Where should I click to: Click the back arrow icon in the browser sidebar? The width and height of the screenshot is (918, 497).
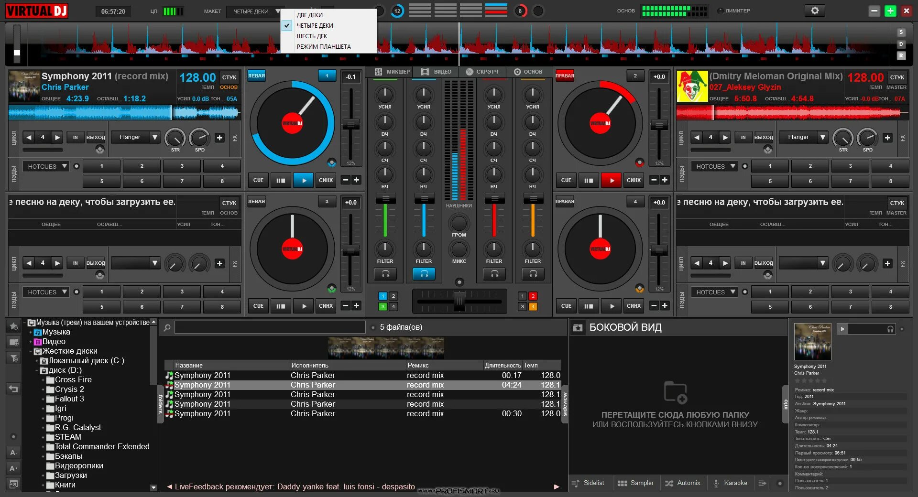(x=13, y=389)
